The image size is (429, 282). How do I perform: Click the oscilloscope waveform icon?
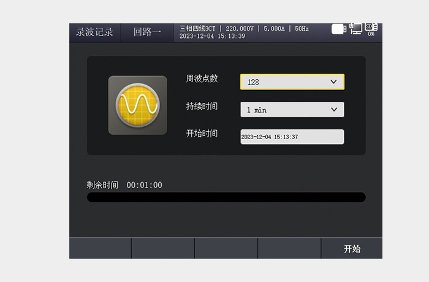pyautogui.click(x=138, y=105)
